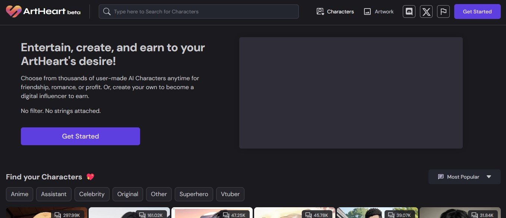Click the ArtHeart heart logo
Image resolution: width=506 pixels, height=218 pixels.
[x=14, y=12]
